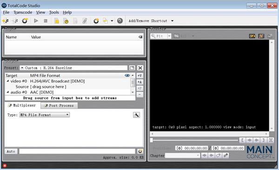
Task: Open the Tools menu
Action: coord(54,13)
